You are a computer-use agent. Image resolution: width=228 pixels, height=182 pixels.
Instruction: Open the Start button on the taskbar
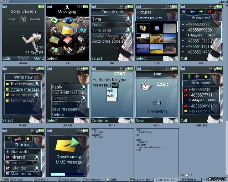coord(5,180)
